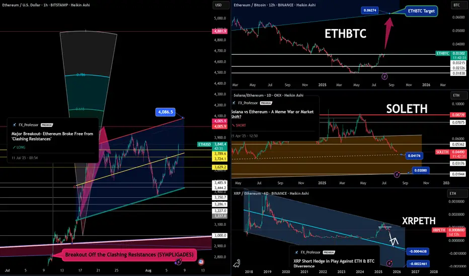469x276 pixels.
Task: Click the 21 Apr '25 idea date
Action: tap(245, 136)
